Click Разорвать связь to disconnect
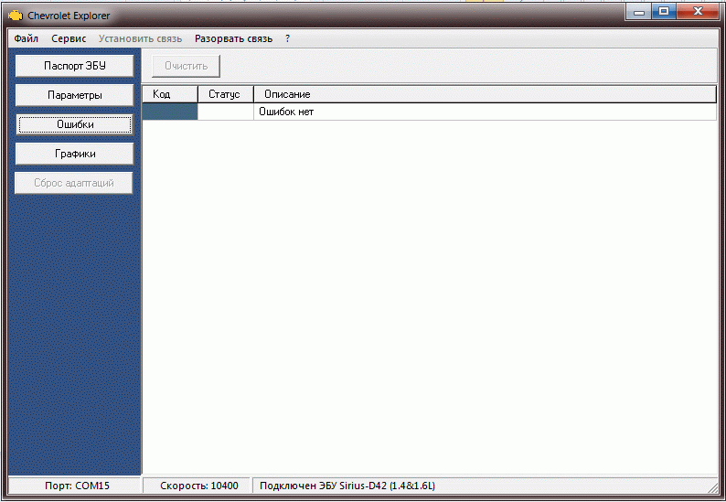726x502 pixels. [233, 39]
